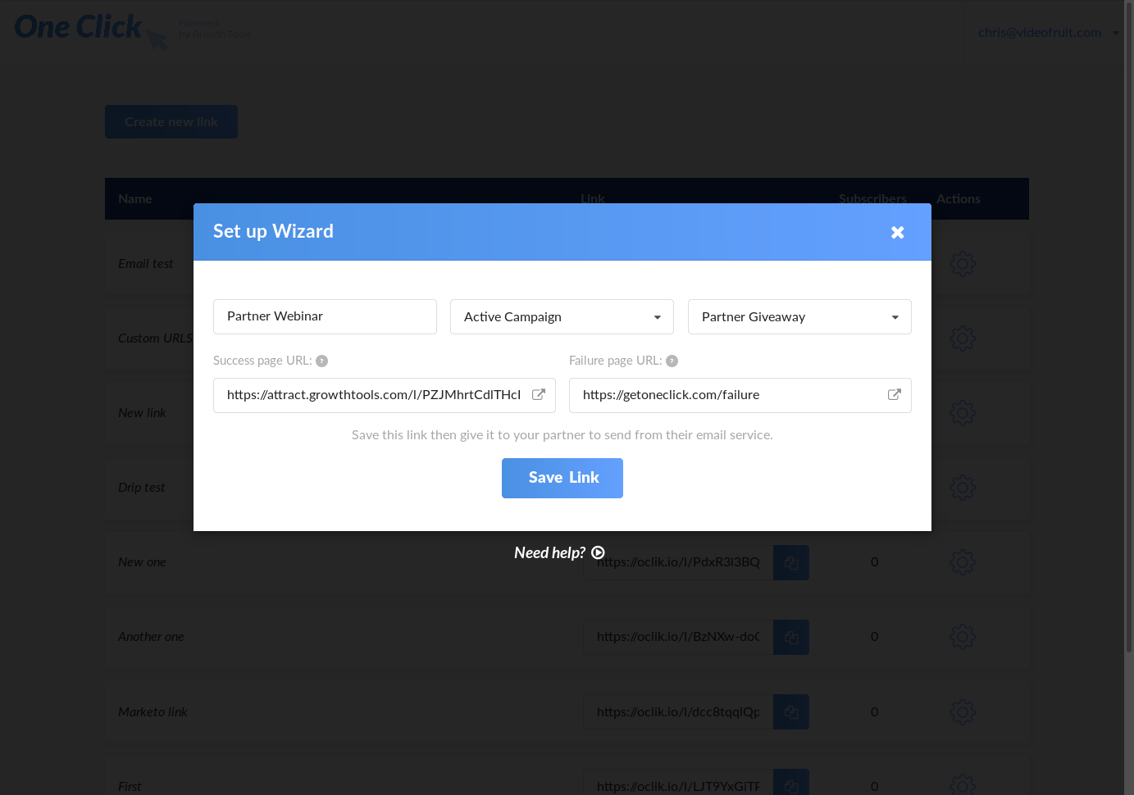Click the Success page URL input field
This screenshot has width=1134, height=795.
click(x=385, y=395)
